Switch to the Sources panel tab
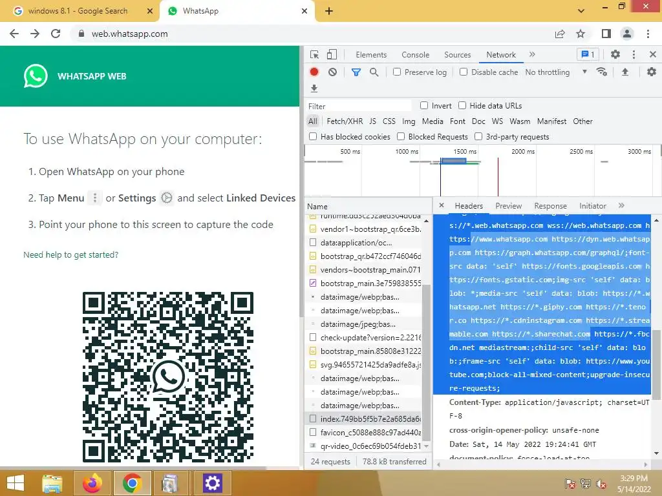Screen dimensions: 662x496 coord(457,54)
